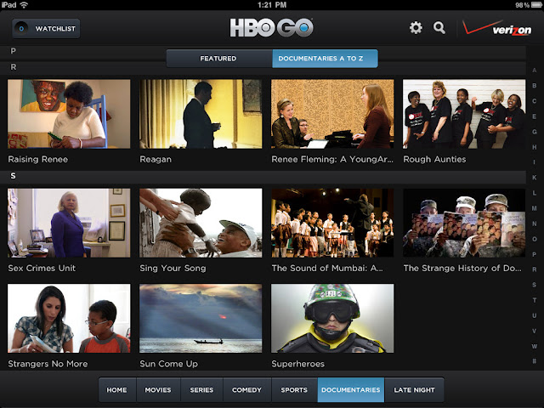Jump to letter H in index
The height and width of the screenshot is (408, 544).
coord(535,147)
